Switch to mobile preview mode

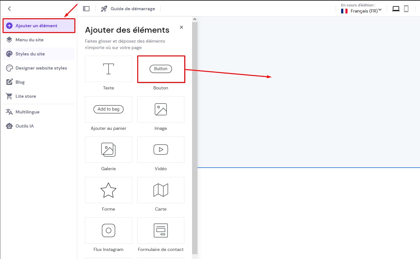(x=406, y=9)
